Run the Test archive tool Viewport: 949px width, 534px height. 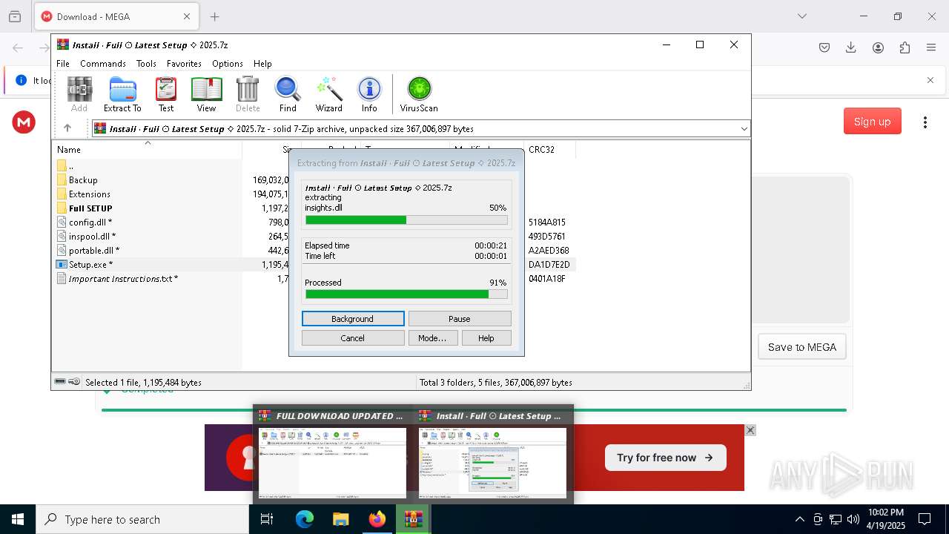pos(166,95)
